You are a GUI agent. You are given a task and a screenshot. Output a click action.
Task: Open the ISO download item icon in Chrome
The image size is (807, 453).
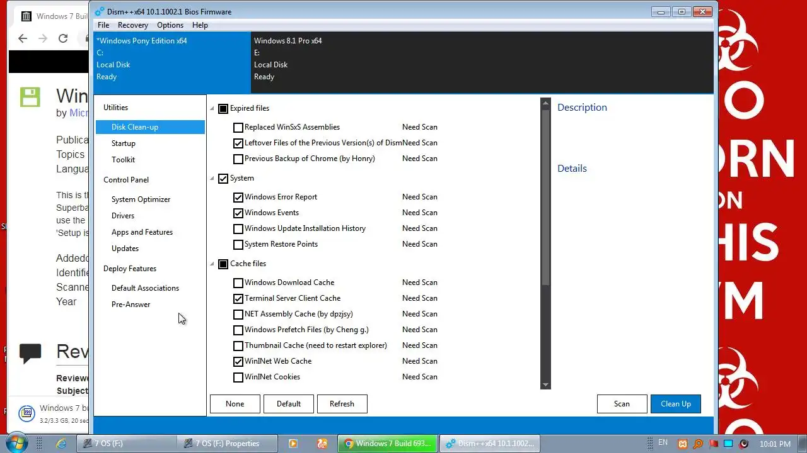click(x=26, y=413)
